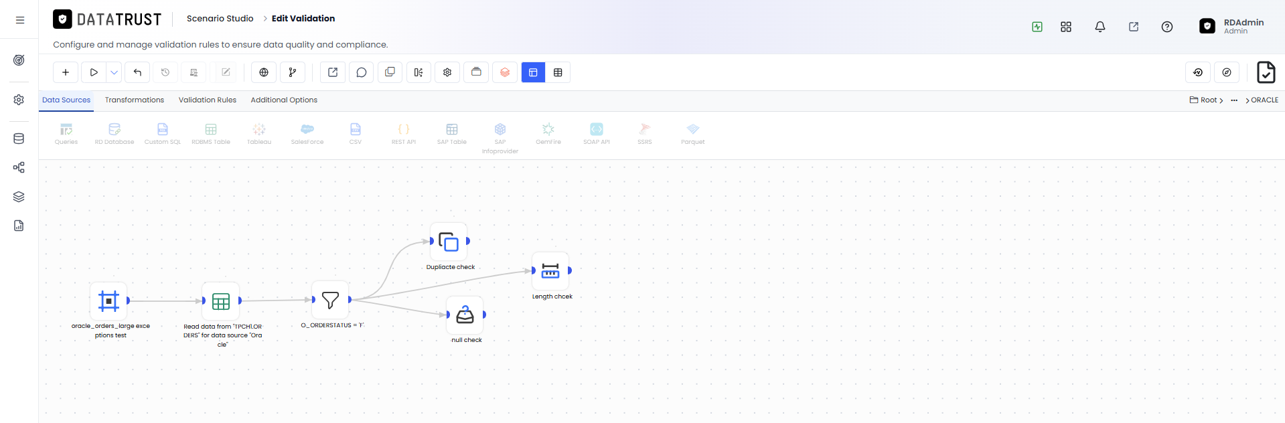Click the globe toolbar button

[264, 72]
